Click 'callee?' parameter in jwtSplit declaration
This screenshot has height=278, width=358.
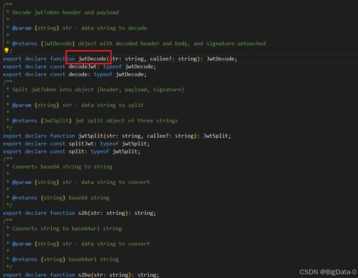158,136
